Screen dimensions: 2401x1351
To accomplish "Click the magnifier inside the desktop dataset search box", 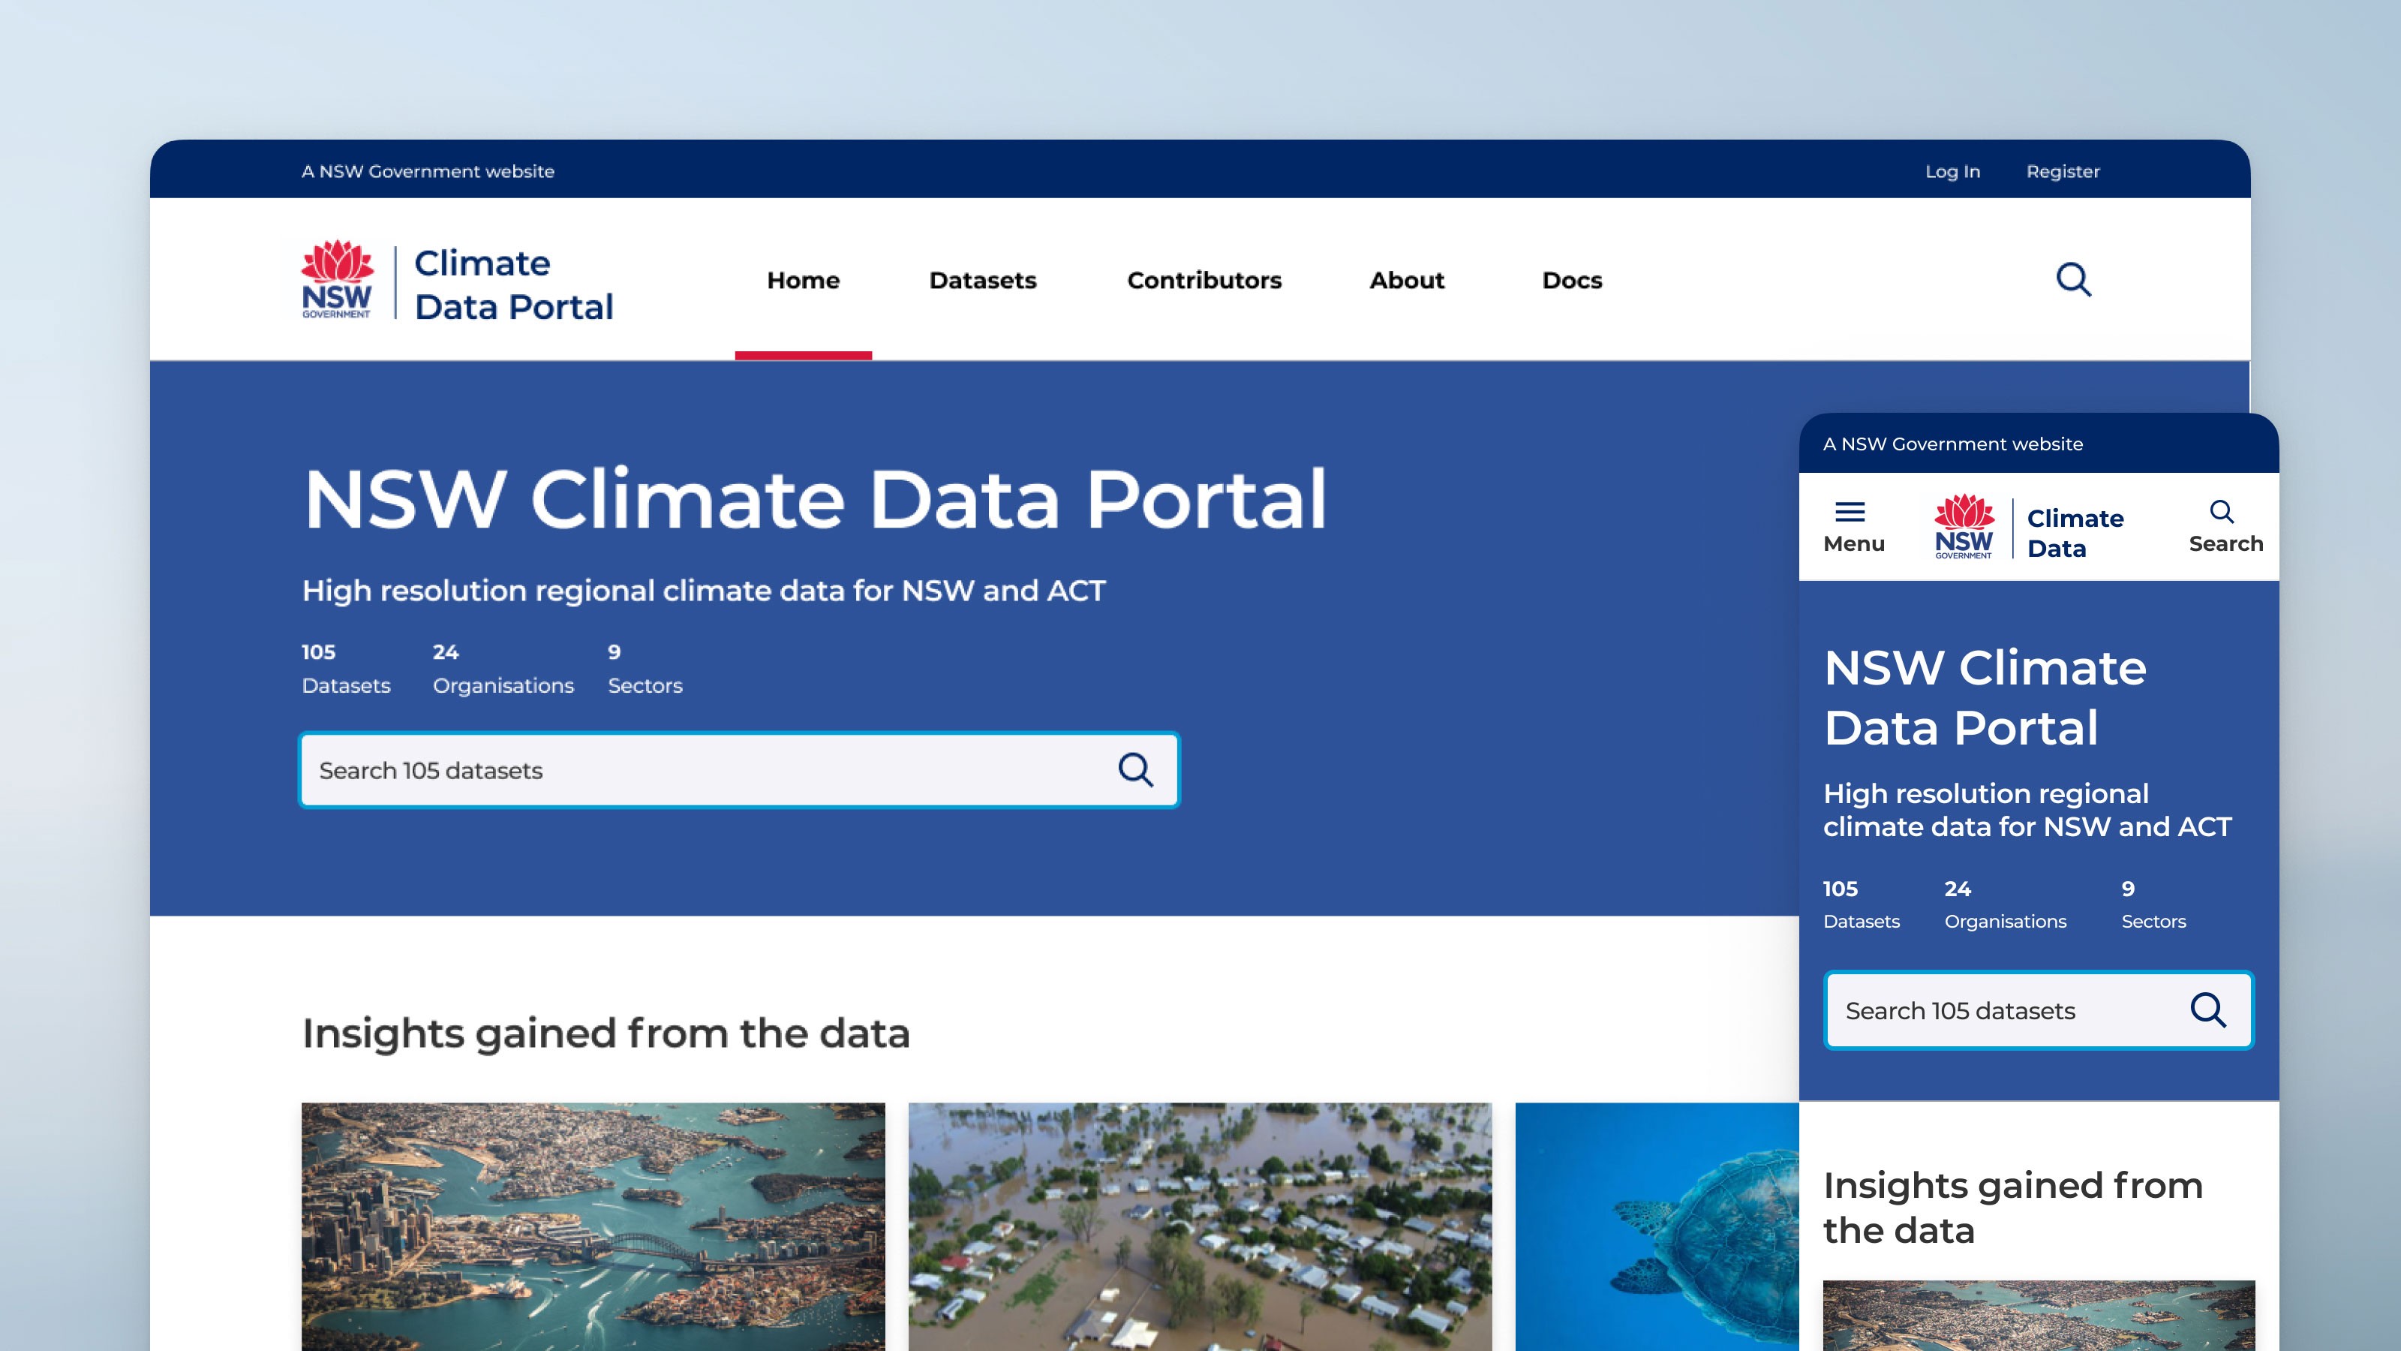I will pos(1135,770).
